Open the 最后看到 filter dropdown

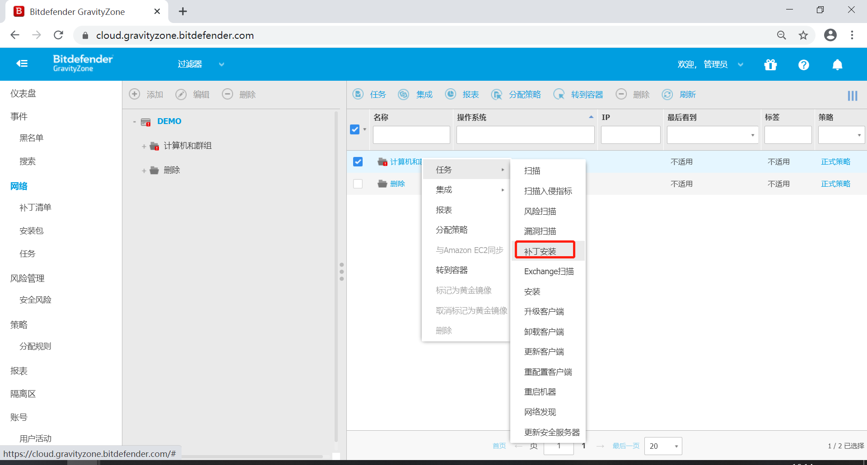click(712, 135)
